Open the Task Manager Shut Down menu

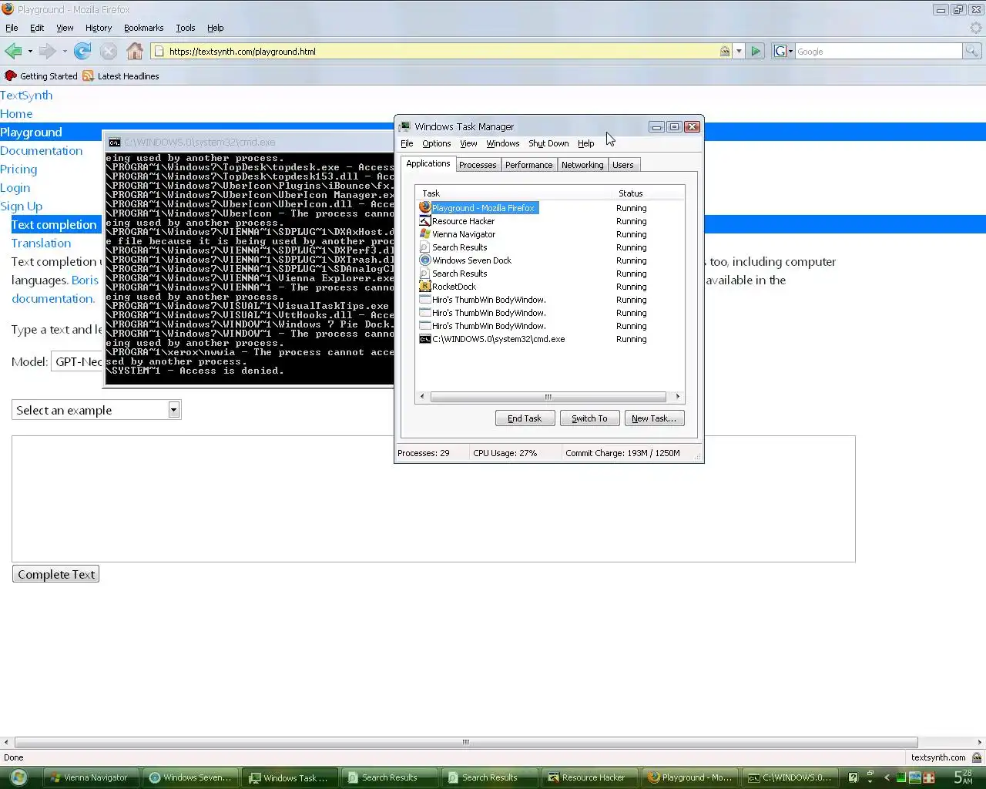tap(548, 143)
